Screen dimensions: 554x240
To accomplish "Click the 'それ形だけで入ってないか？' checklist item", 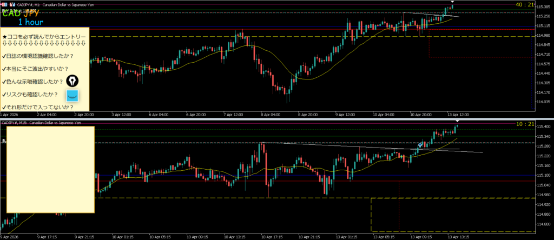I will coord(38,107).
